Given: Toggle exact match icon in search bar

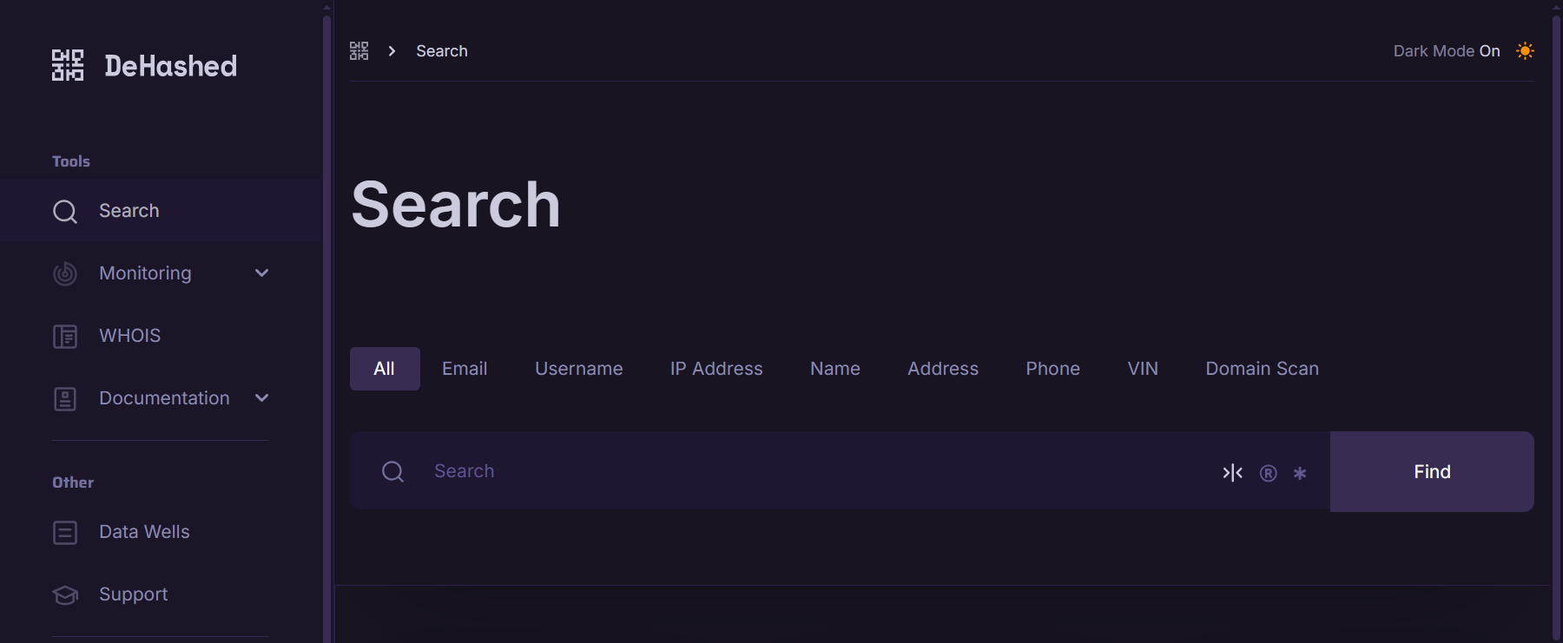Looking at the screenshot, I should click(1232, 473).
